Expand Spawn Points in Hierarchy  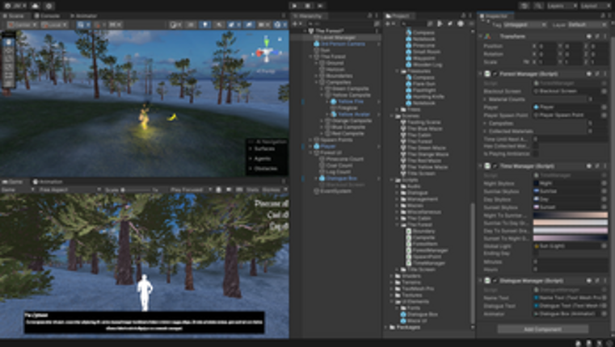[311, 140]
